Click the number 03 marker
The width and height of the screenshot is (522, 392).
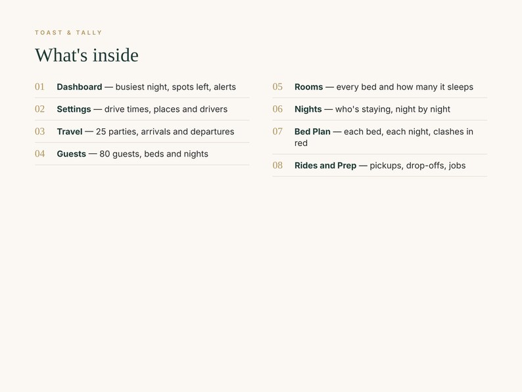tap(39, 132)
